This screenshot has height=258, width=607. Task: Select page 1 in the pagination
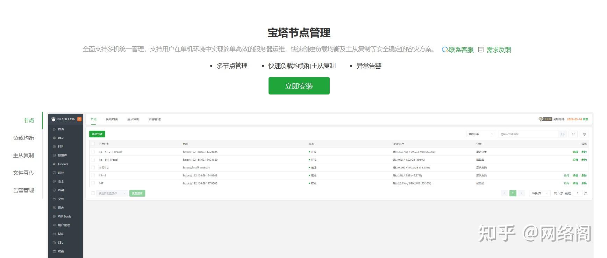tap(513, 193)
